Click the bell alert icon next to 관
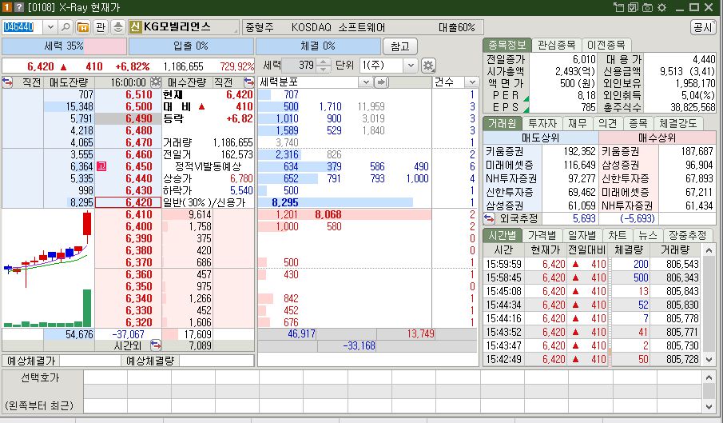Viewport: 723px width, 423px height. [118, 27]
